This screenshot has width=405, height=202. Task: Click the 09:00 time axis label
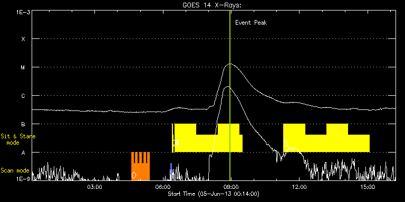click(230, 186)
